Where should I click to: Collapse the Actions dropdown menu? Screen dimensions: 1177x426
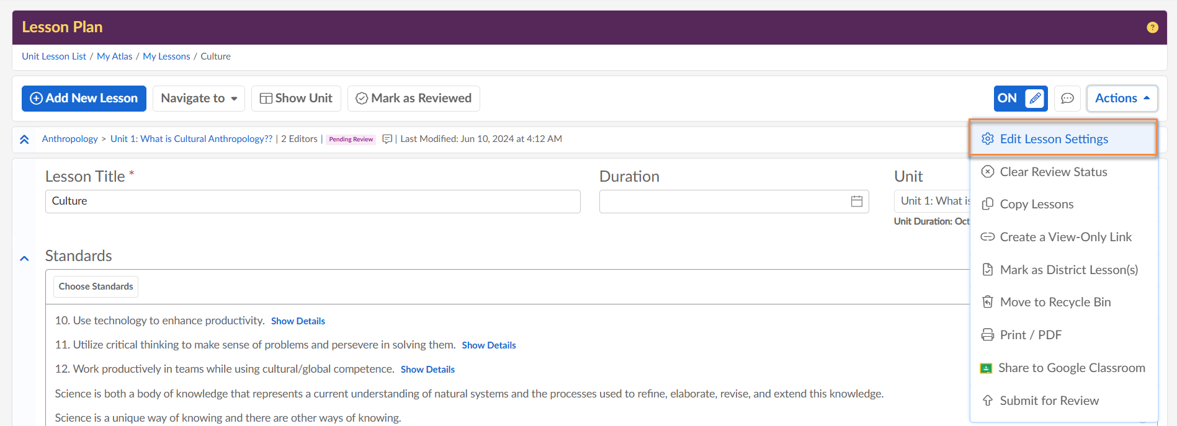pyautogui.click(x=1122, y=99)
